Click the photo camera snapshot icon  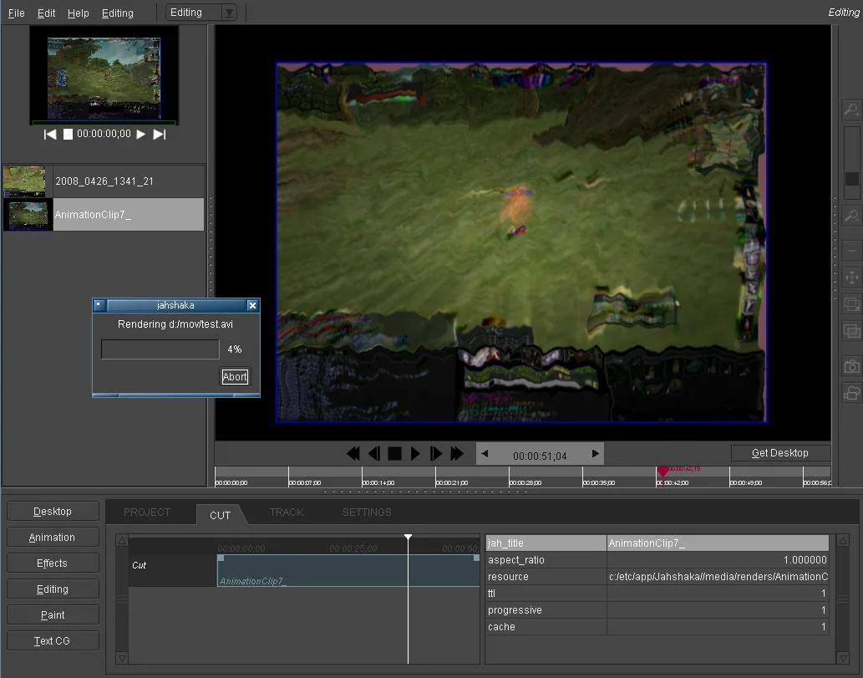(x=851, y=366)
